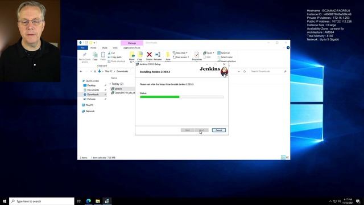364x205 pixels.
Task: Click the Up arrow in Explorer navigation
Action: (95, 71)
